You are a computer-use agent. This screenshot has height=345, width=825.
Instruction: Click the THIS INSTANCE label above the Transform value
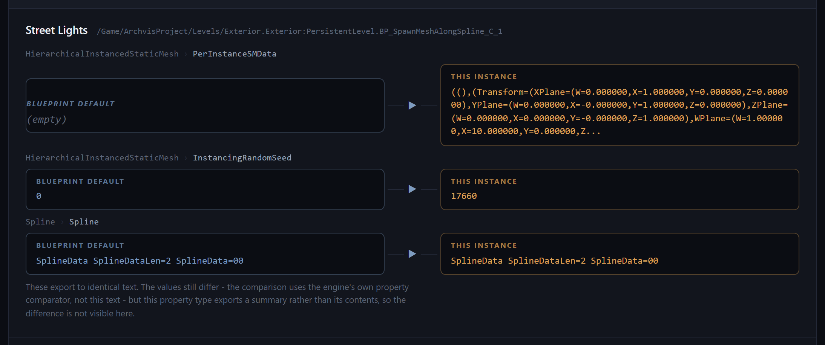pyautogui.click(x=484, y=76)
